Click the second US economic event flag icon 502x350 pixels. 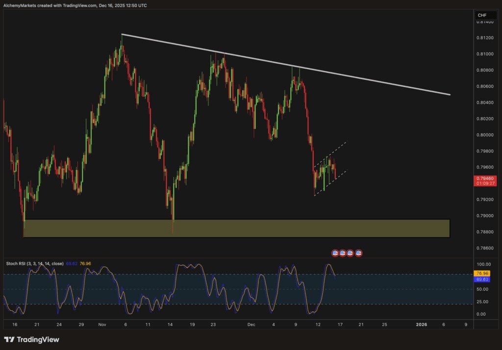[x=343, y=253]
